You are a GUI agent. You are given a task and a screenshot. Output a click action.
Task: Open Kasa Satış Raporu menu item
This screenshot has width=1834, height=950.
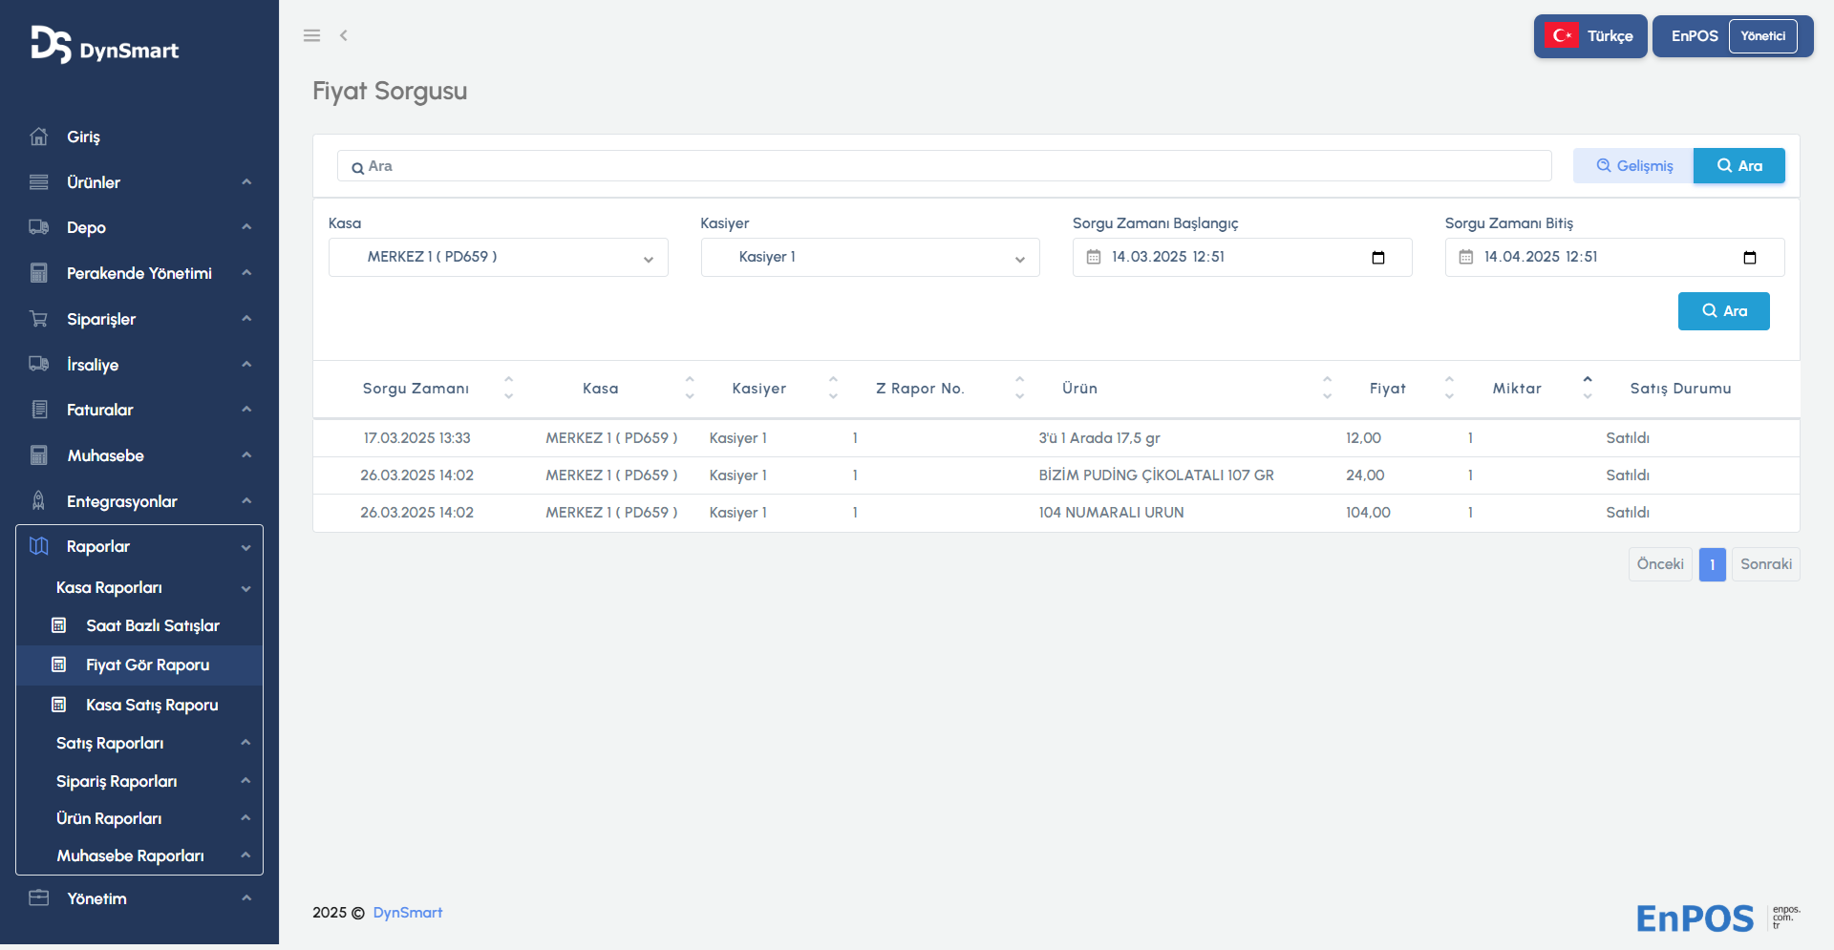(x=152, y=705)
